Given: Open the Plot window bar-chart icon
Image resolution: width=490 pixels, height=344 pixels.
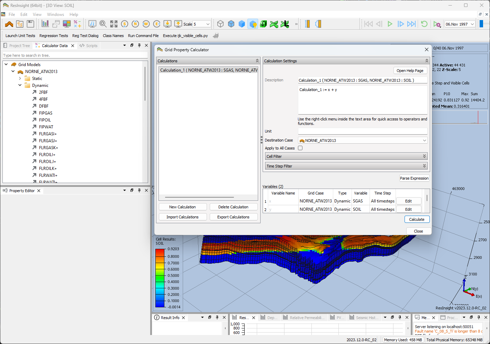Looking at the screenshot, I should click(45, 24).
